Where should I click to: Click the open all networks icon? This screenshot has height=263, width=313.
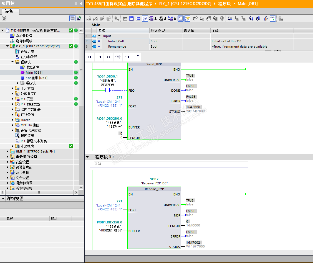131,19
